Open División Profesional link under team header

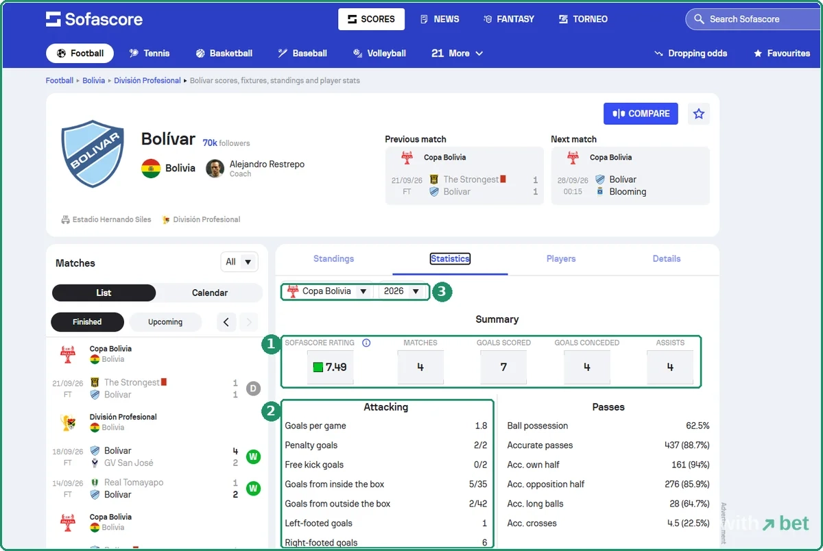pos(201,220)
